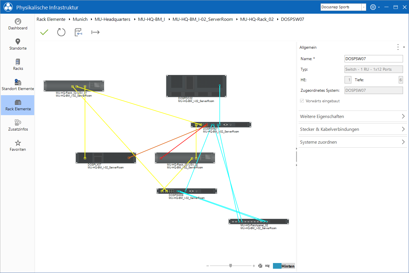Open Standorte in the sidebar
The height and width of the screenshot is (273, 409).
point(18,44)
